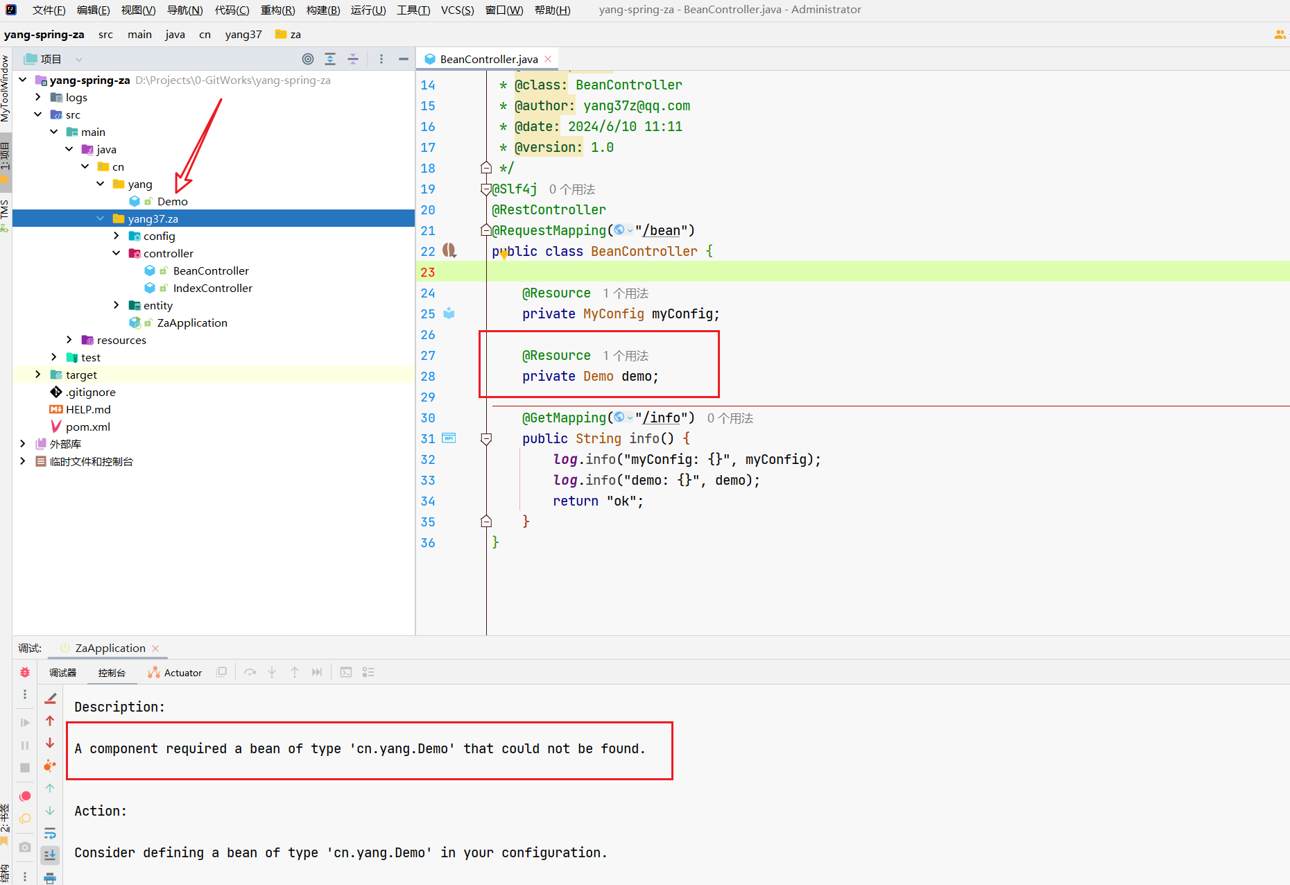The width and height of the screenshot is (1290, 885).
Task: Open the 导航(N) menu
Action: (184, 10)
